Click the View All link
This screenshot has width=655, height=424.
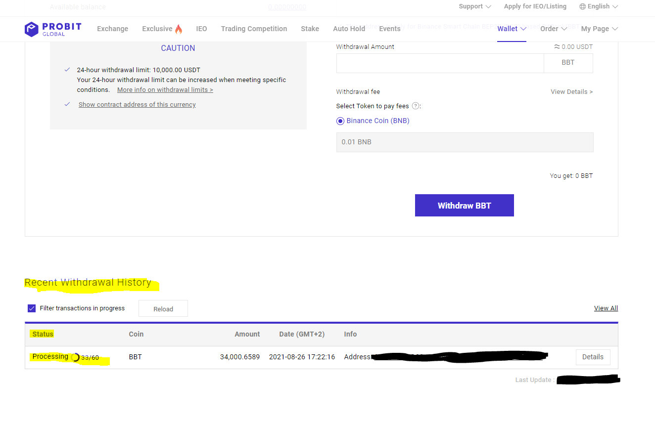click(x=606, y=308)
